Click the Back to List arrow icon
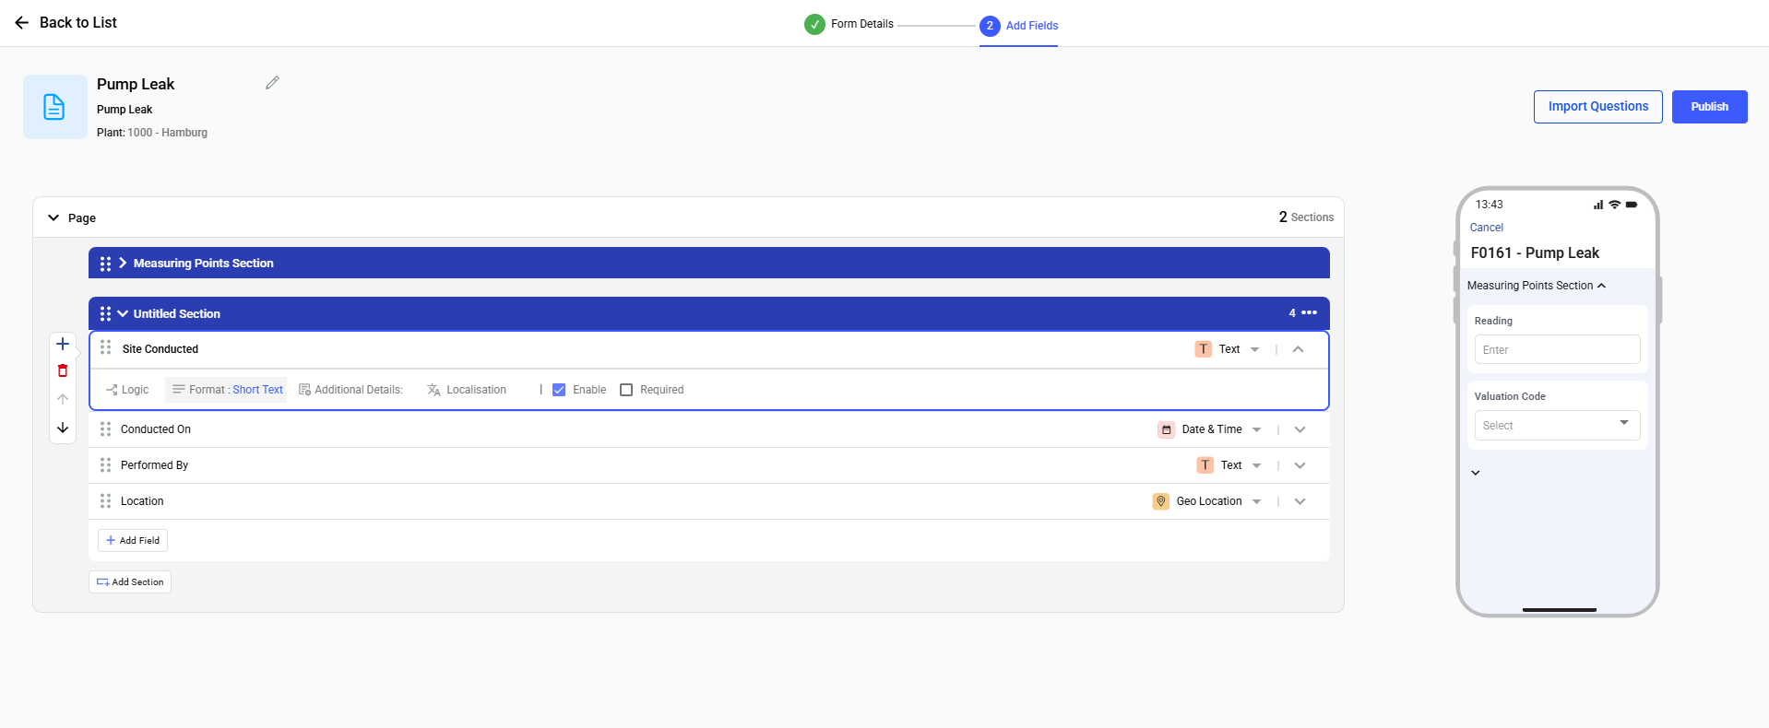This screenshot has width=1769, height=728. 22,22
